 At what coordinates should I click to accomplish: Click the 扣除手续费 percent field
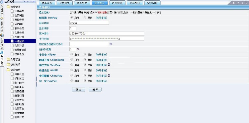(73, 49)
